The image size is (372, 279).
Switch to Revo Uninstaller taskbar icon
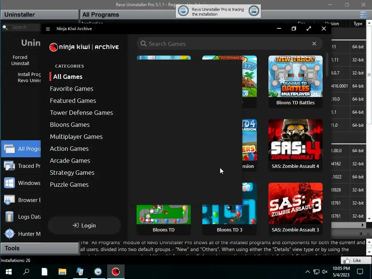(x=80, y=272)
